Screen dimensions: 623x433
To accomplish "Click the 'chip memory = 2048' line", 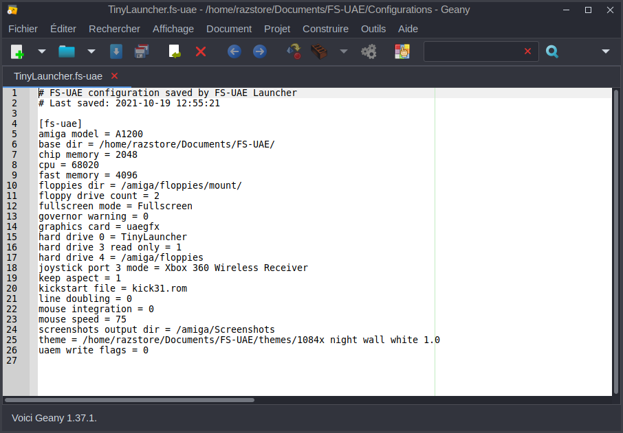I will click(88, 154).
